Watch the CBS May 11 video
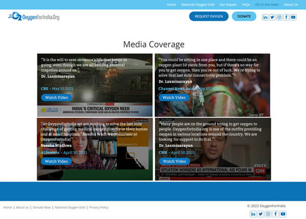This screenshot has width=306, height=219. point(57,97)
